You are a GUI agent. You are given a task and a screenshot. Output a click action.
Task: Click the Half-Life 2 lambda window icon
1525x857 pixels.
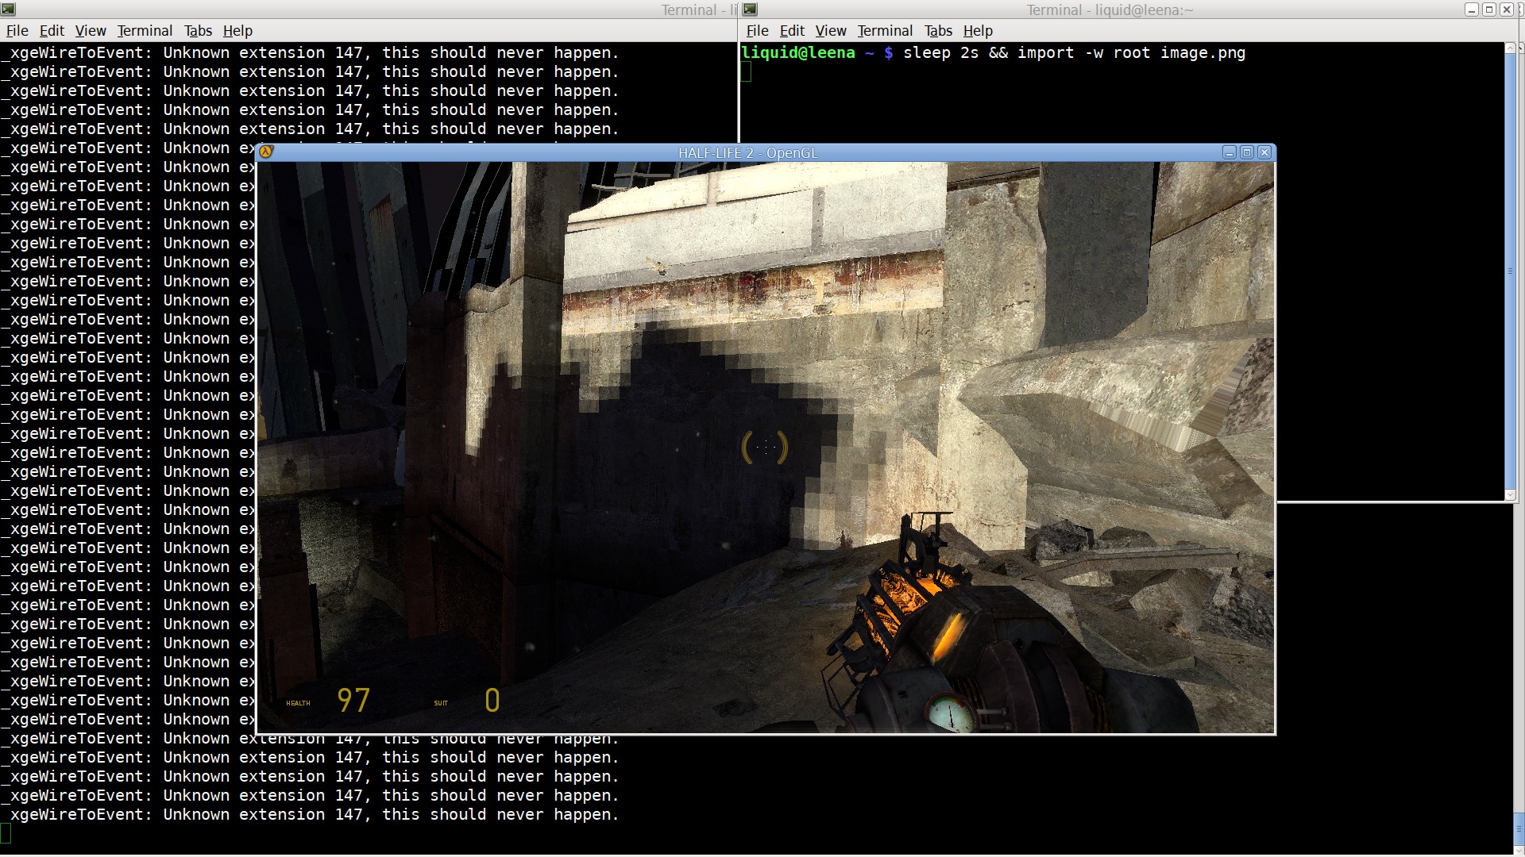coord(266,152)
